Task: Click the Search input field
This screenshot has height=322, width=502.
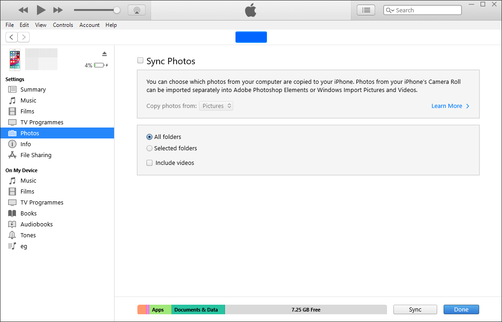Action: point(422,10)
